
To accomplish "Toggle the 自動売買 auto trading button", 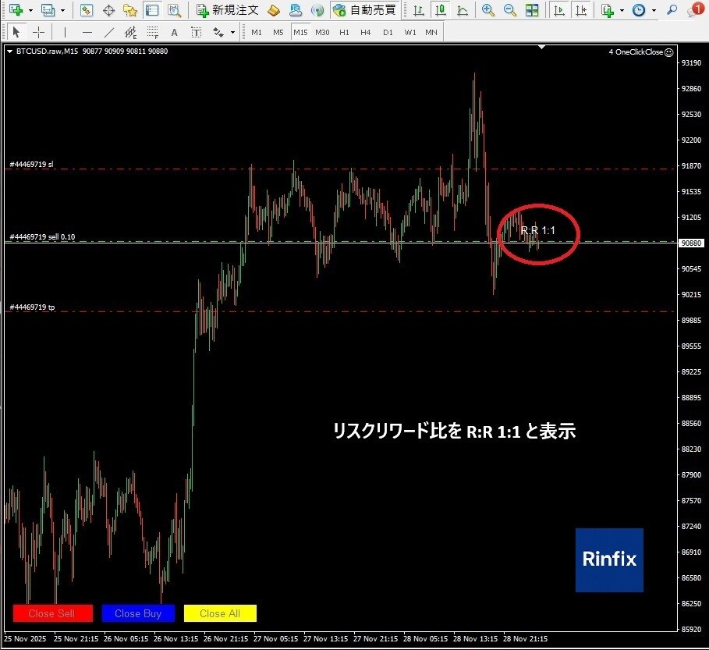I will pyautogui.click(x=365, y=10).
